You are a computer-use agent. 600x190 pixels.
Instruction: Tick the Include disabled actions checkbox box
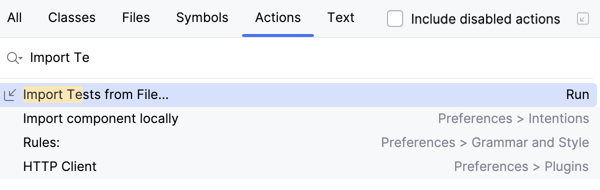pyautogui.click(x=395, y=19)
